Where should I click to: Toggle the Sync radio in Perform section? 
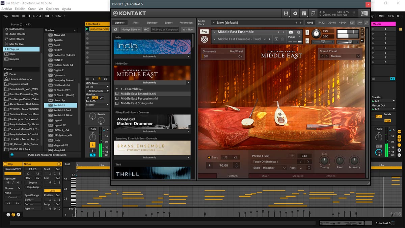click(x=209, y=157)
